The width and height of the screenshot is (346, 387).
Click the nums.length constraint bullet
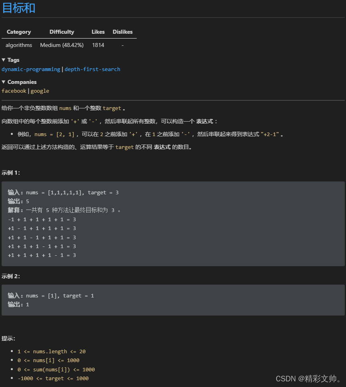(x=51, y=351)
